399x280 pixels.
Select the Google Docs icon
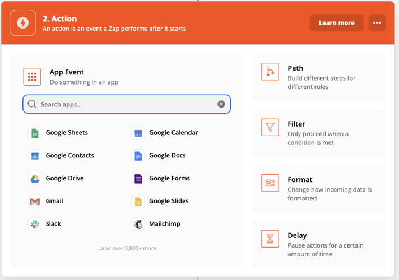pos(138,156)
